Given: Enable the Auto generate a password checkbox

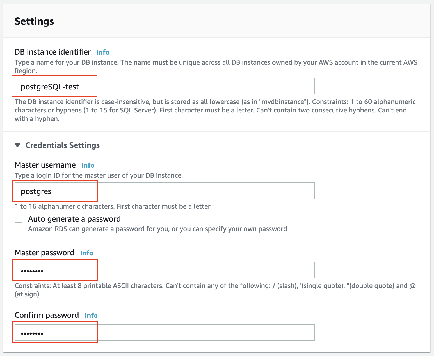Looking at the screenshot, I should pyautogui.click(x=19, y=219).
